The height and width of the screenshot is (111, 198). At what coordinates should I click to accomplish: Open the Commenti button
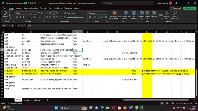pyautogui.click(x=176, y=8)
